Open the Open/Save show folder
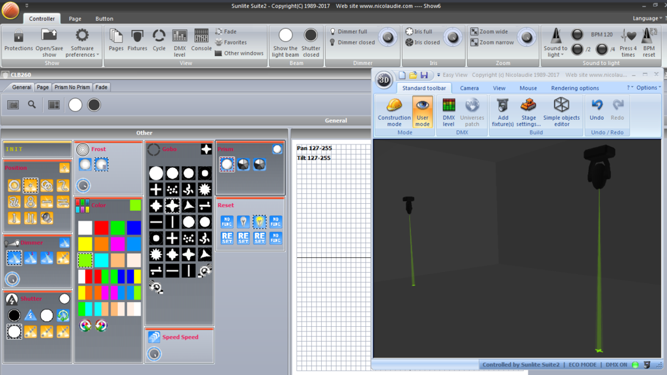This screenshot has height=375, width=667. (49, 42)
